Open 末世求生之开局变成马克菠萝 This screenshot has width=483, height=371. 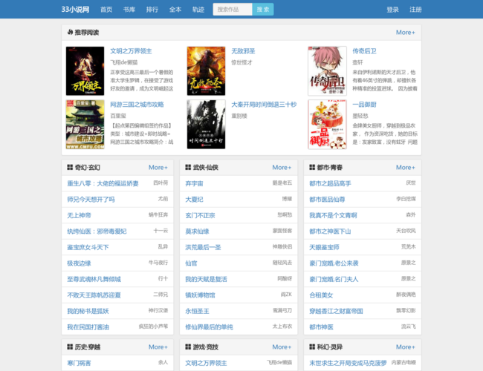click(348, 363)
